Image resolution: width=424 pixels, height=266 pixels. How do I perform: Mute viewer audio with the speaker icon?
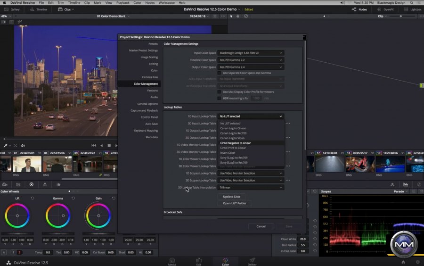pyautogui.click(x=23, y=146)
